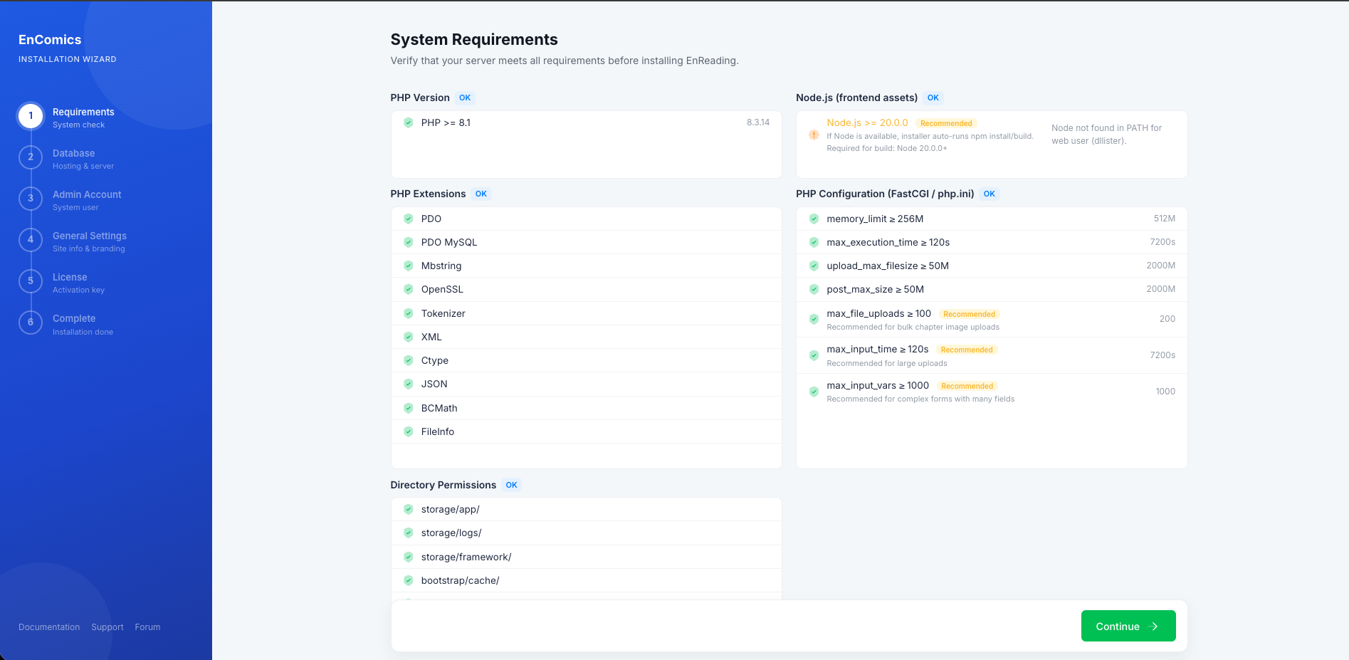Click the check icon next to Tokenizer
This screenshot has height=660, width=1349.
tap(409, 313)
